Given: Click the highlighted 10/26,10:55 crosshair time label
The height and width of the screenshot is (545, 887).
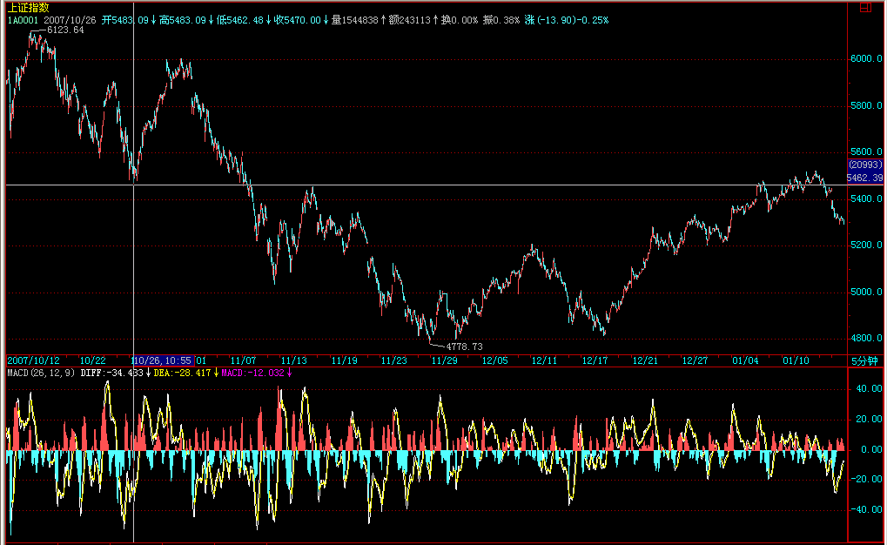Looking at the screenshot, I should pyautogui.click(x=163, y=360).
